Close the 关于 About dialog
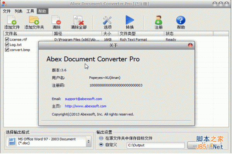This screenshot has height=154, width=232. (x=190, y=45)
